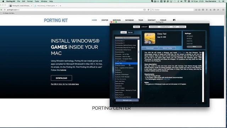Click the Rate button under Ratings
The image size is (227, 128).
[194, 47]
